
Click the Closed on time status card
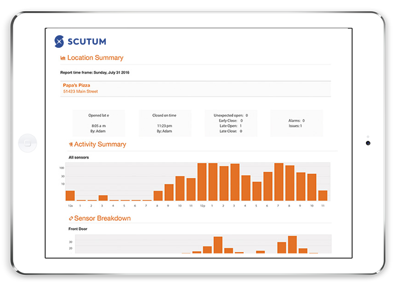(165, 123)
